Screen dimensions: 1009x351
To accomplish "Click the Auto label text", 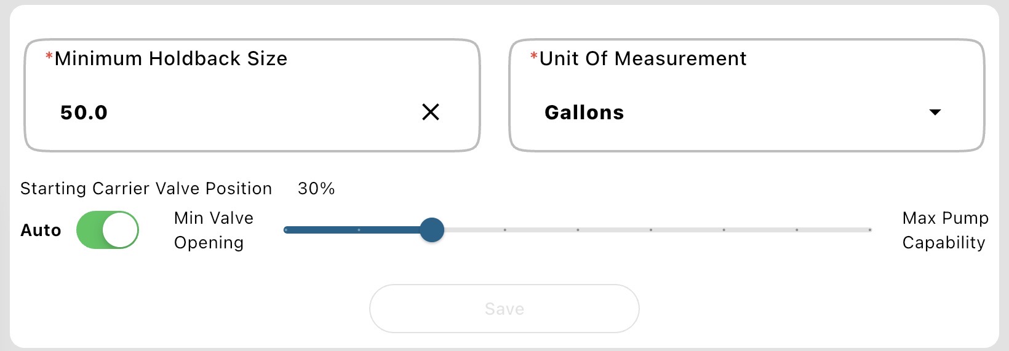I will [x=41, y=231].
